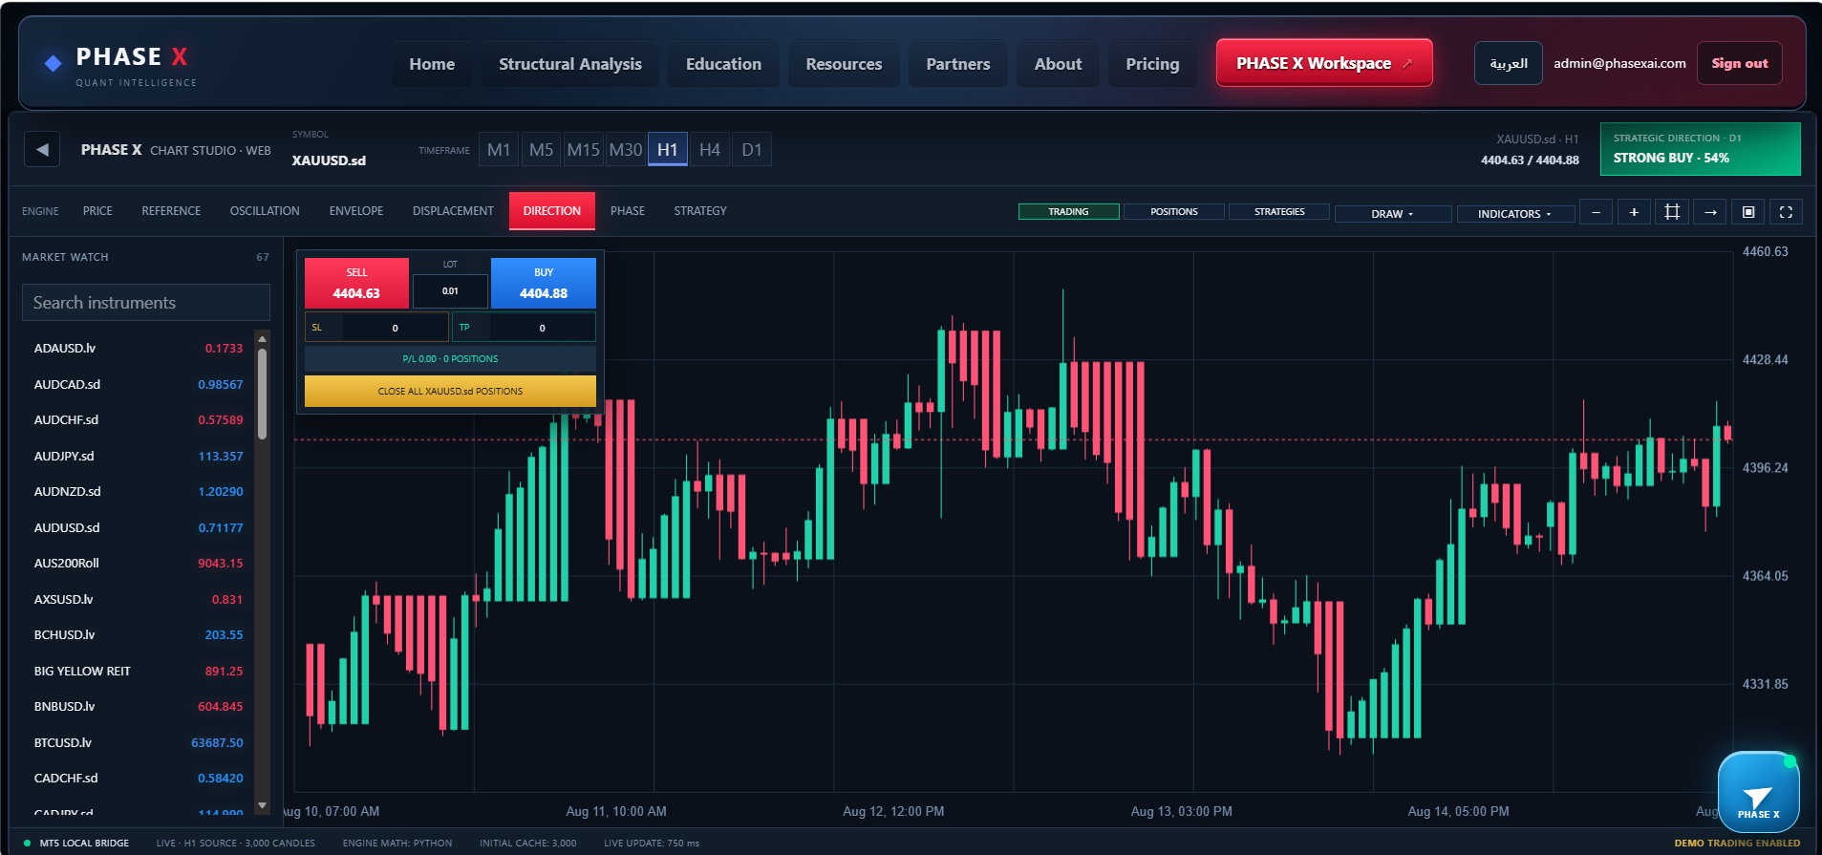Click the Market Watch vertical scrollbar thumb
Viewport: 1822px width, 855px height.
[x=262, y=394]
